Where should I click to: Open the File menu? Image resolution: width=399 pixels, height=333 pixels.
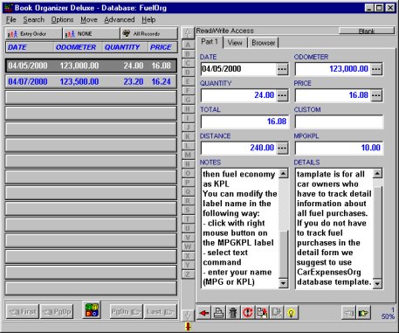[11, 20]
